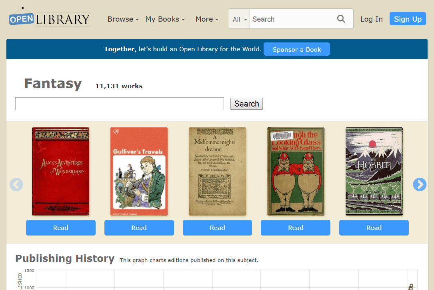Click the Sponsor a Book button
Image resolution: width=434 pixels, height=290 pixels.
296,49
